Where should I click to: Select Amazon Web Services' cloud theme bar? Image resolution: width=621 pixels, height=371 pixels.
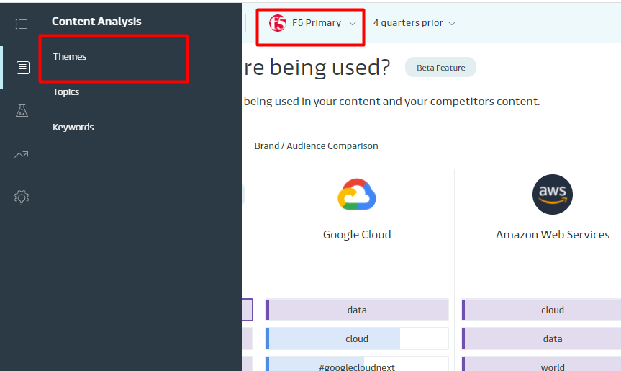[x=541, y=310]
